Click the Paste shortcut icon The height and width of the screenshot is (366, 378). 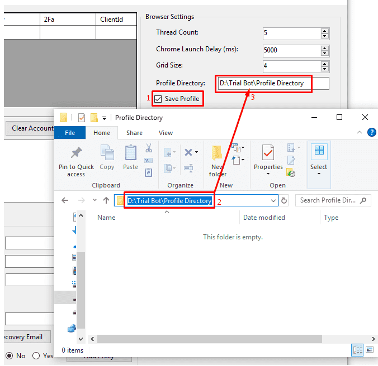click(149, 172)
